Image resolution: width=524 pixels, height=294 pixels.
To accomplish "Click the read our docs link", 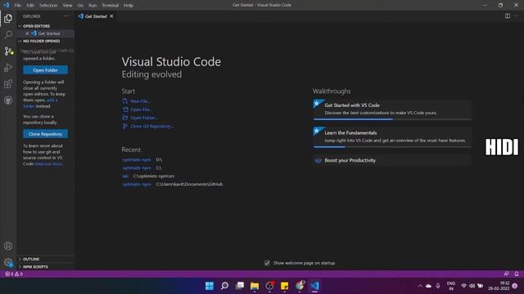I will 49,164.
